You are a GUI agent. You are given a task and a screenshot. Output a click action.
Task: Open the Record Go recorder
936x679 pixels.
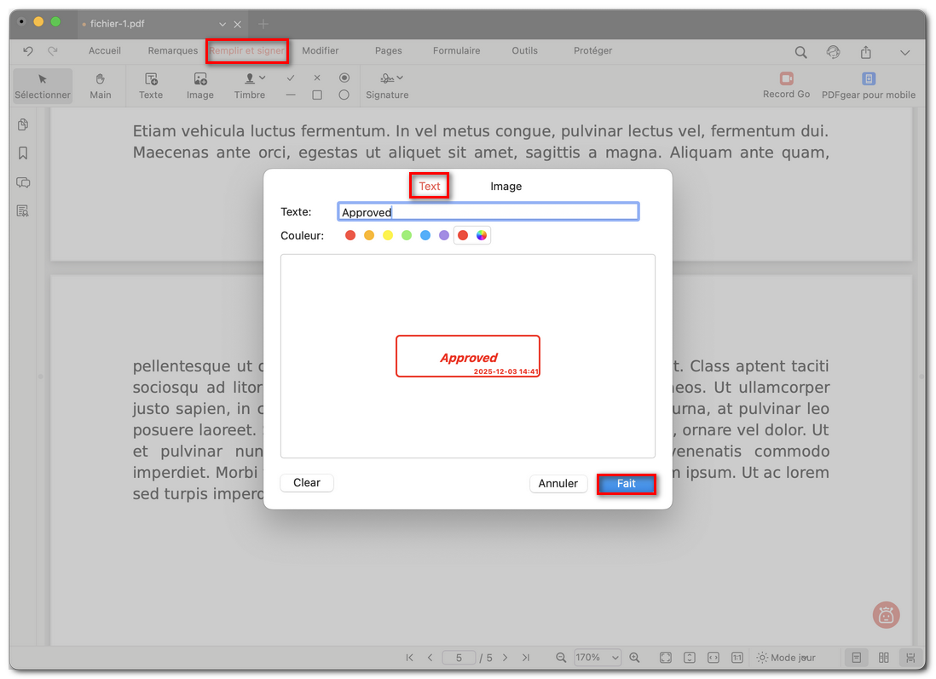pyautogui.click(x=786, y=85)
